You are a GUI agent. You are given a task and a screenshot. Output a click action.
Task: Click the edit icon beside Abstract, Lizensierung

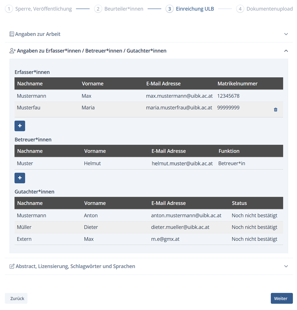point(12,266)
